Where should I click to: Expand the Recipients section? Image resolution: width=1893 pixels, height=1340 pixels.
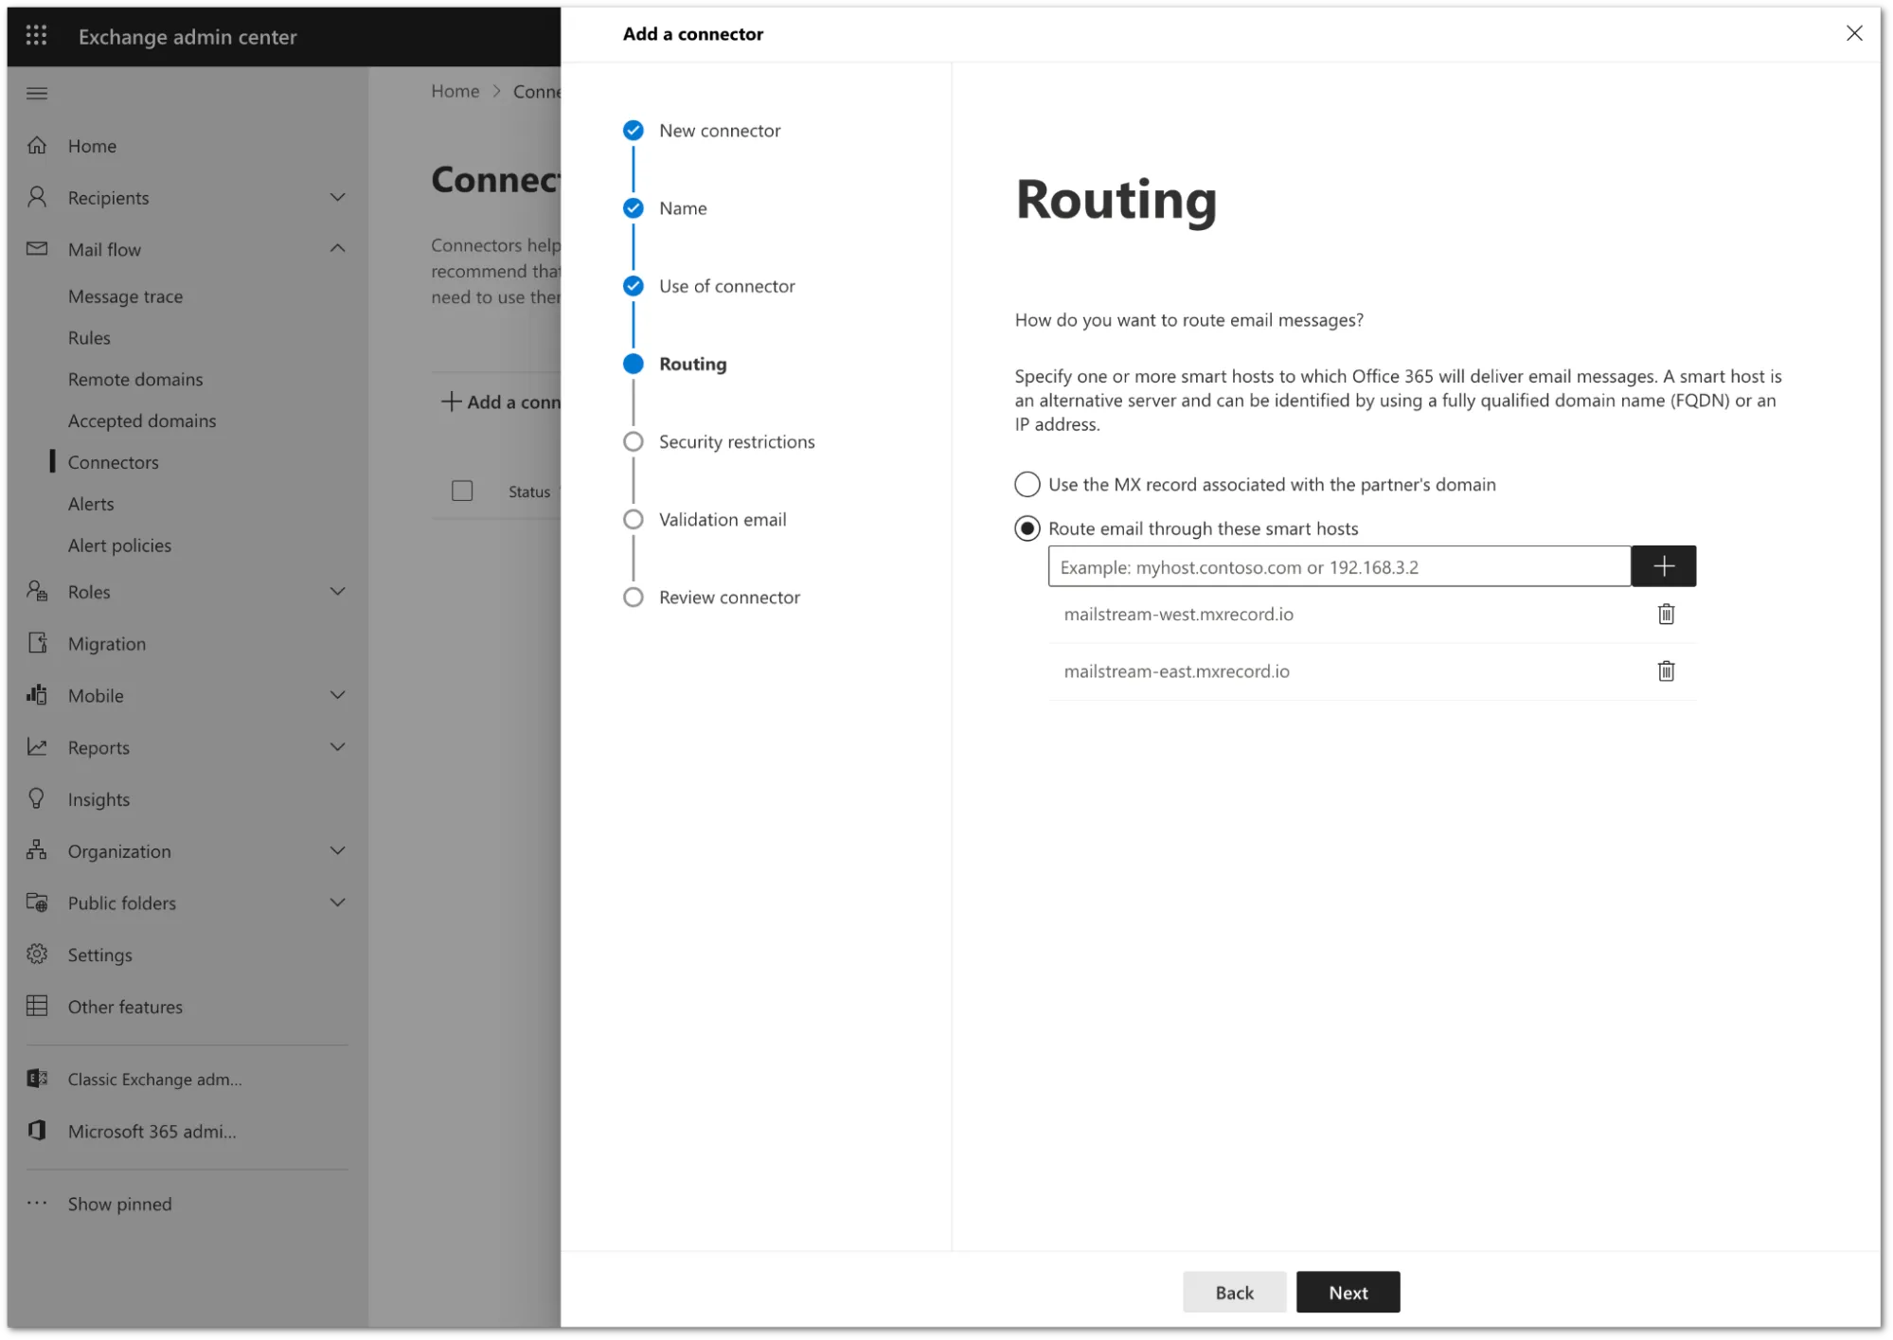click(x=338, y=197)
